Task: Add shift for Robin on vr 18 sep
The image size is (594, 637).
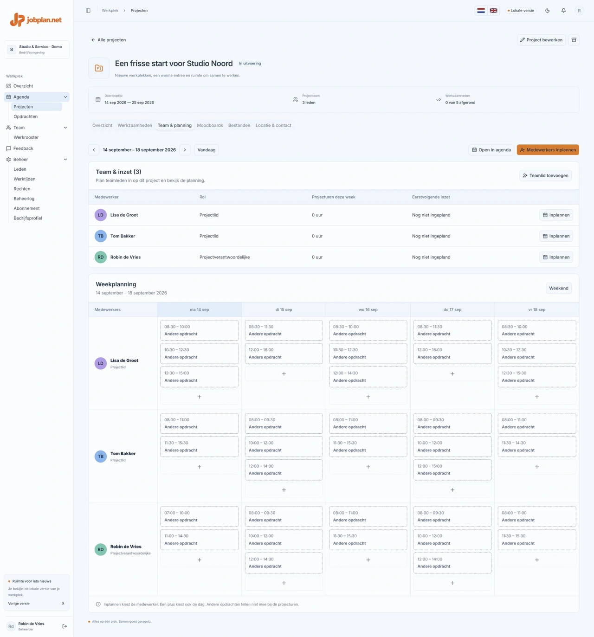Action: pos(537,560)
